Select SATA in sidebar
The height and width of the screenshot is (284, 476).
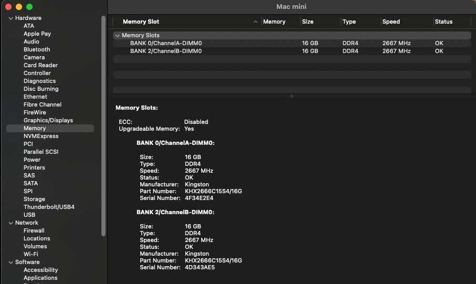point(30,184)
